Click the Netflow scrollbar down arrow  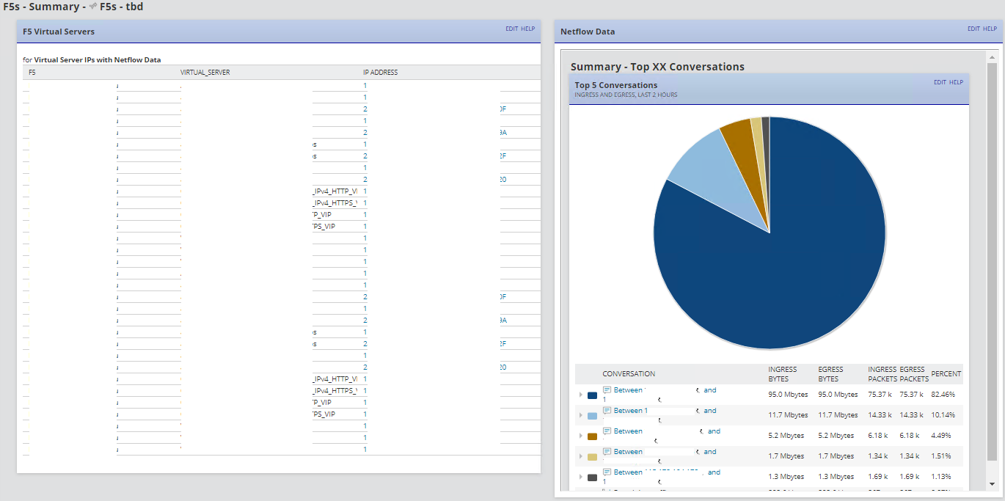[992, 484]
